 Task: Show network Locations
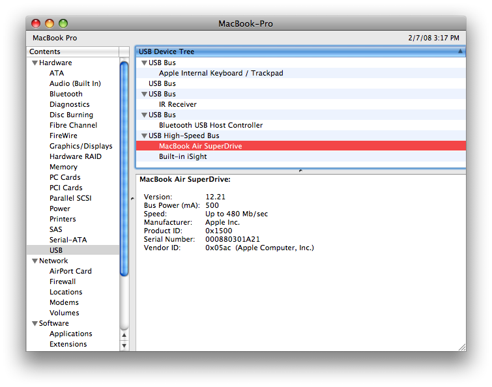pos(66,292)
